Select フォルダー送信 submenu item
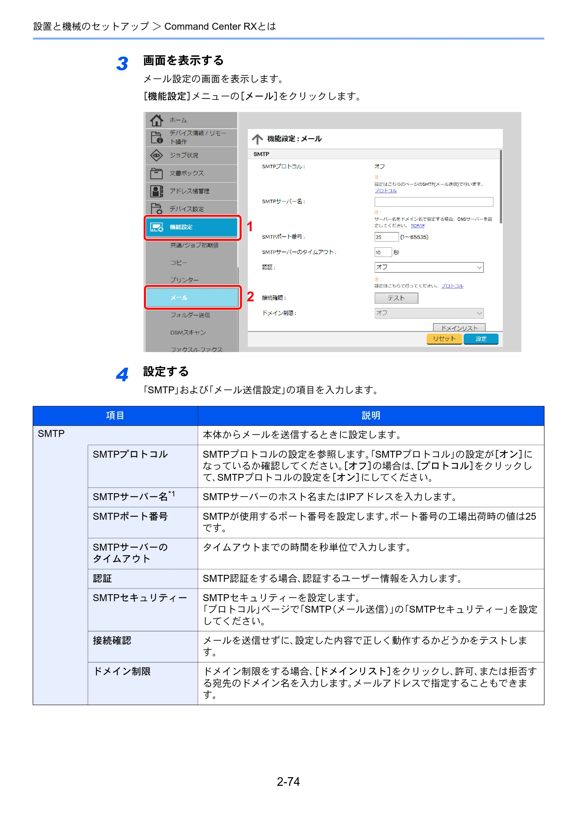The width and height of the screenshot is (577, 817). 190,315
